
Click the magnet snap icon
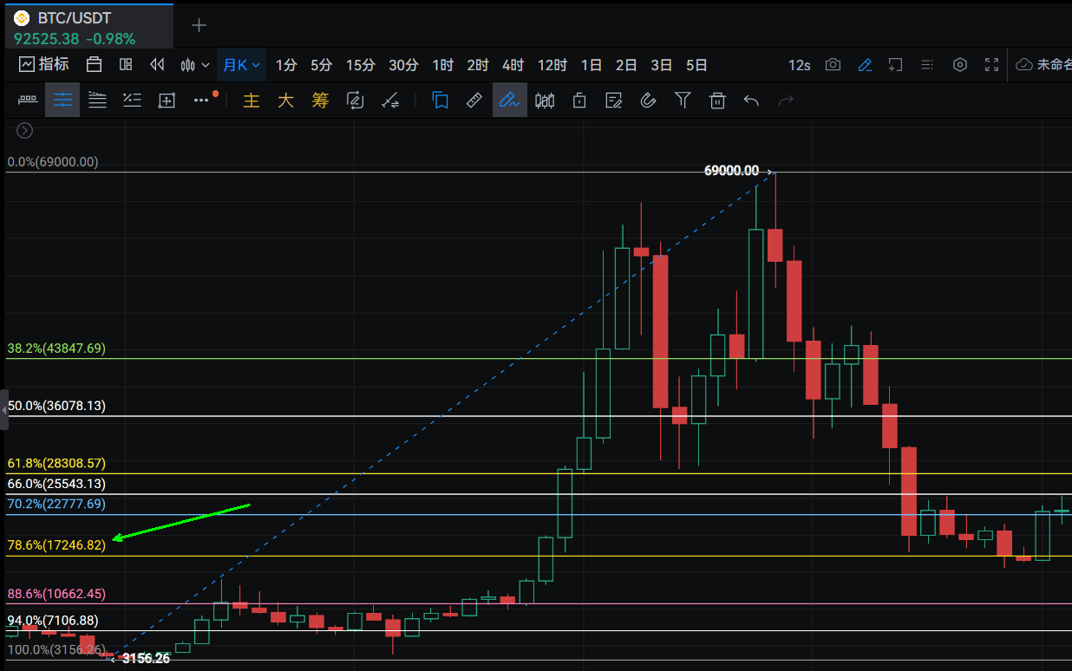pos(648,101)
